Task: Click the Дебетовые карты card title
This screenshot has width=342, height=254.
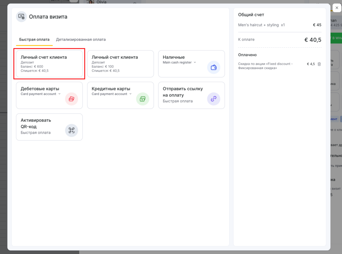Action: (40, 89)
